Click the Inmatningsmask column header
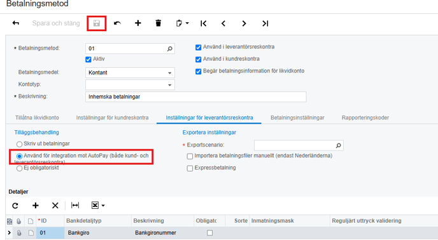Image resolution: width=438 pixels, height=240 pixels. click(290, 221)
